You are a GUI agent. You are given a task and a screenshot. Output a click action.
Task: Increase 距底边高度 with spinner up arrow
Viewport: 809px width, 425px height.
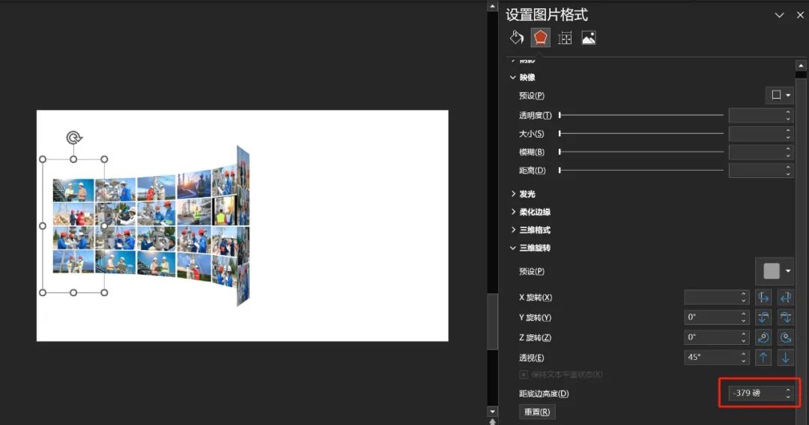click(x=788, y=390)
